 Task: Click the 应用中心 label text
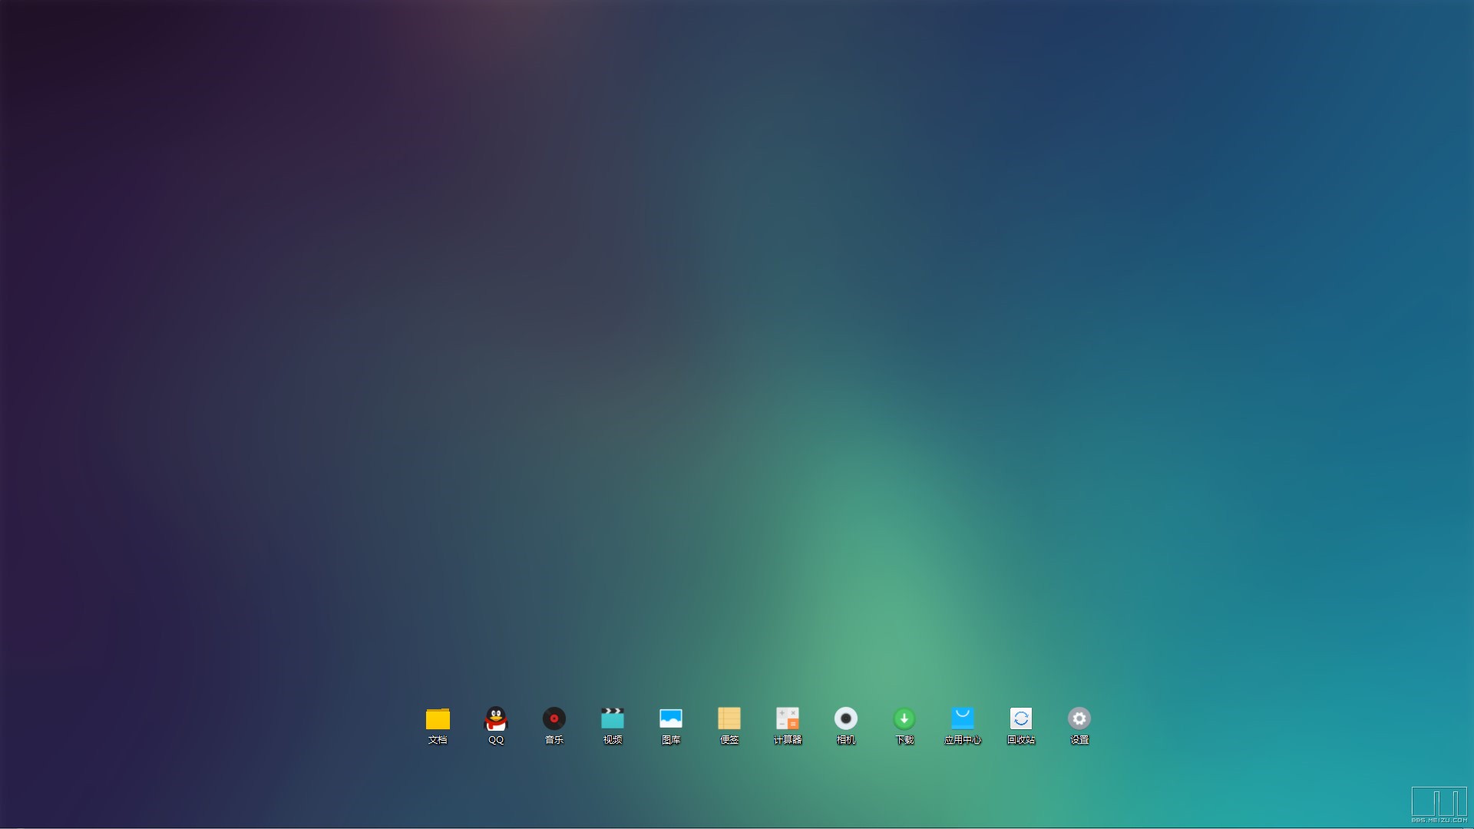pyautogui.click(x=963, y=740)
